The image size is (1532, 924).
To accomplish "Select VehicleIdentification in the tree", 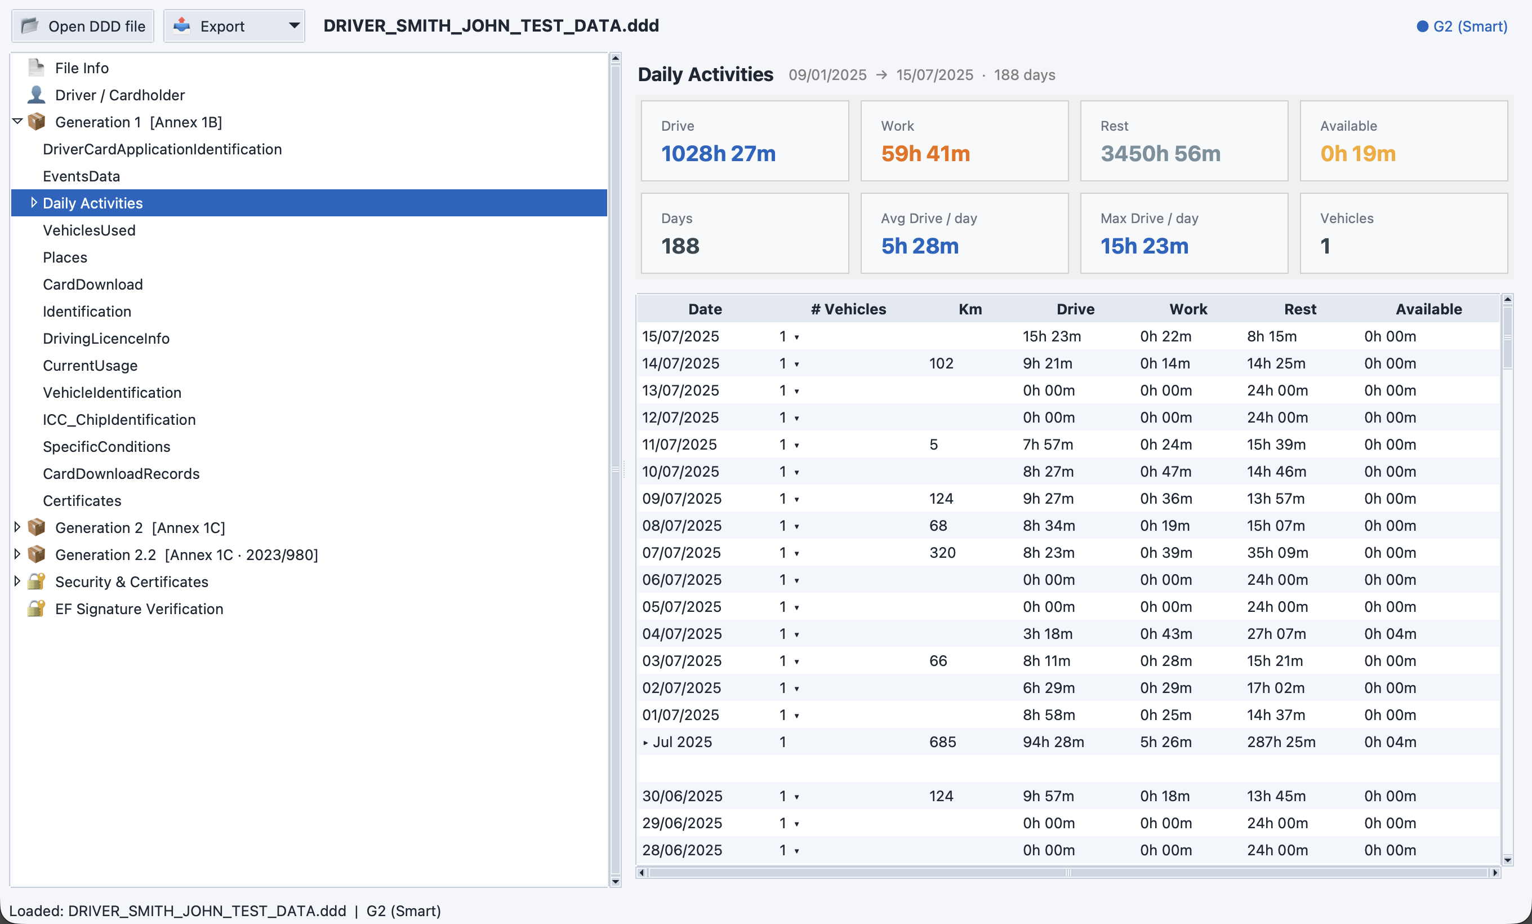I will coord(112,392).
